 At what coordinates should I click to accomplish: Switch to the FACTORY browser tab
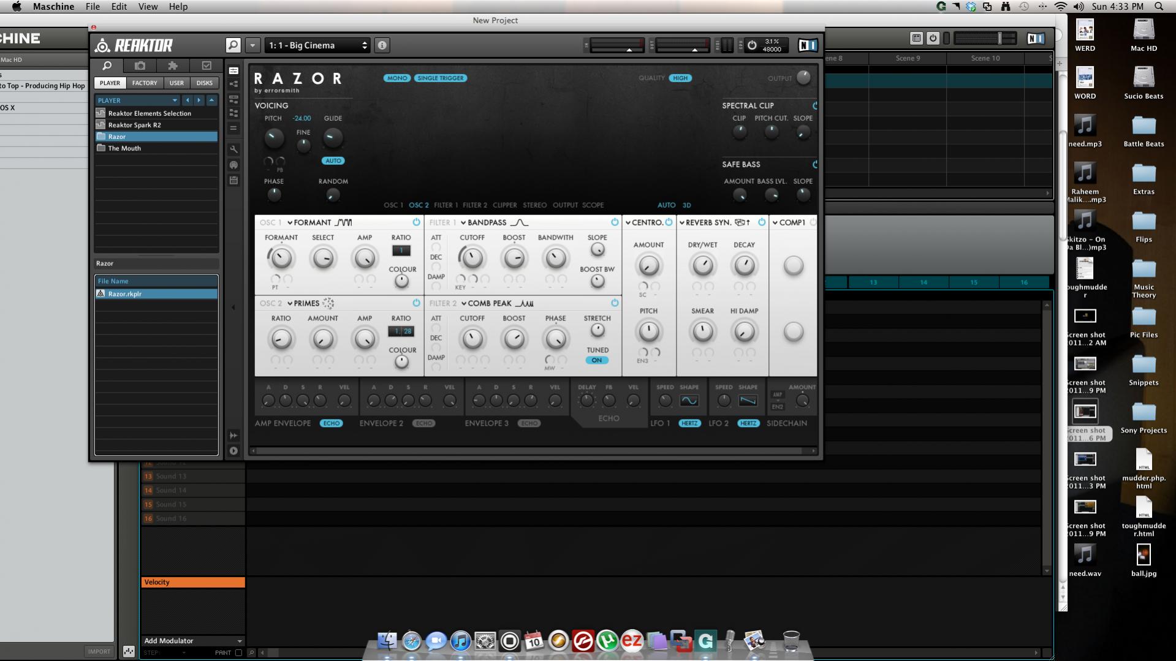coord(145,83)
